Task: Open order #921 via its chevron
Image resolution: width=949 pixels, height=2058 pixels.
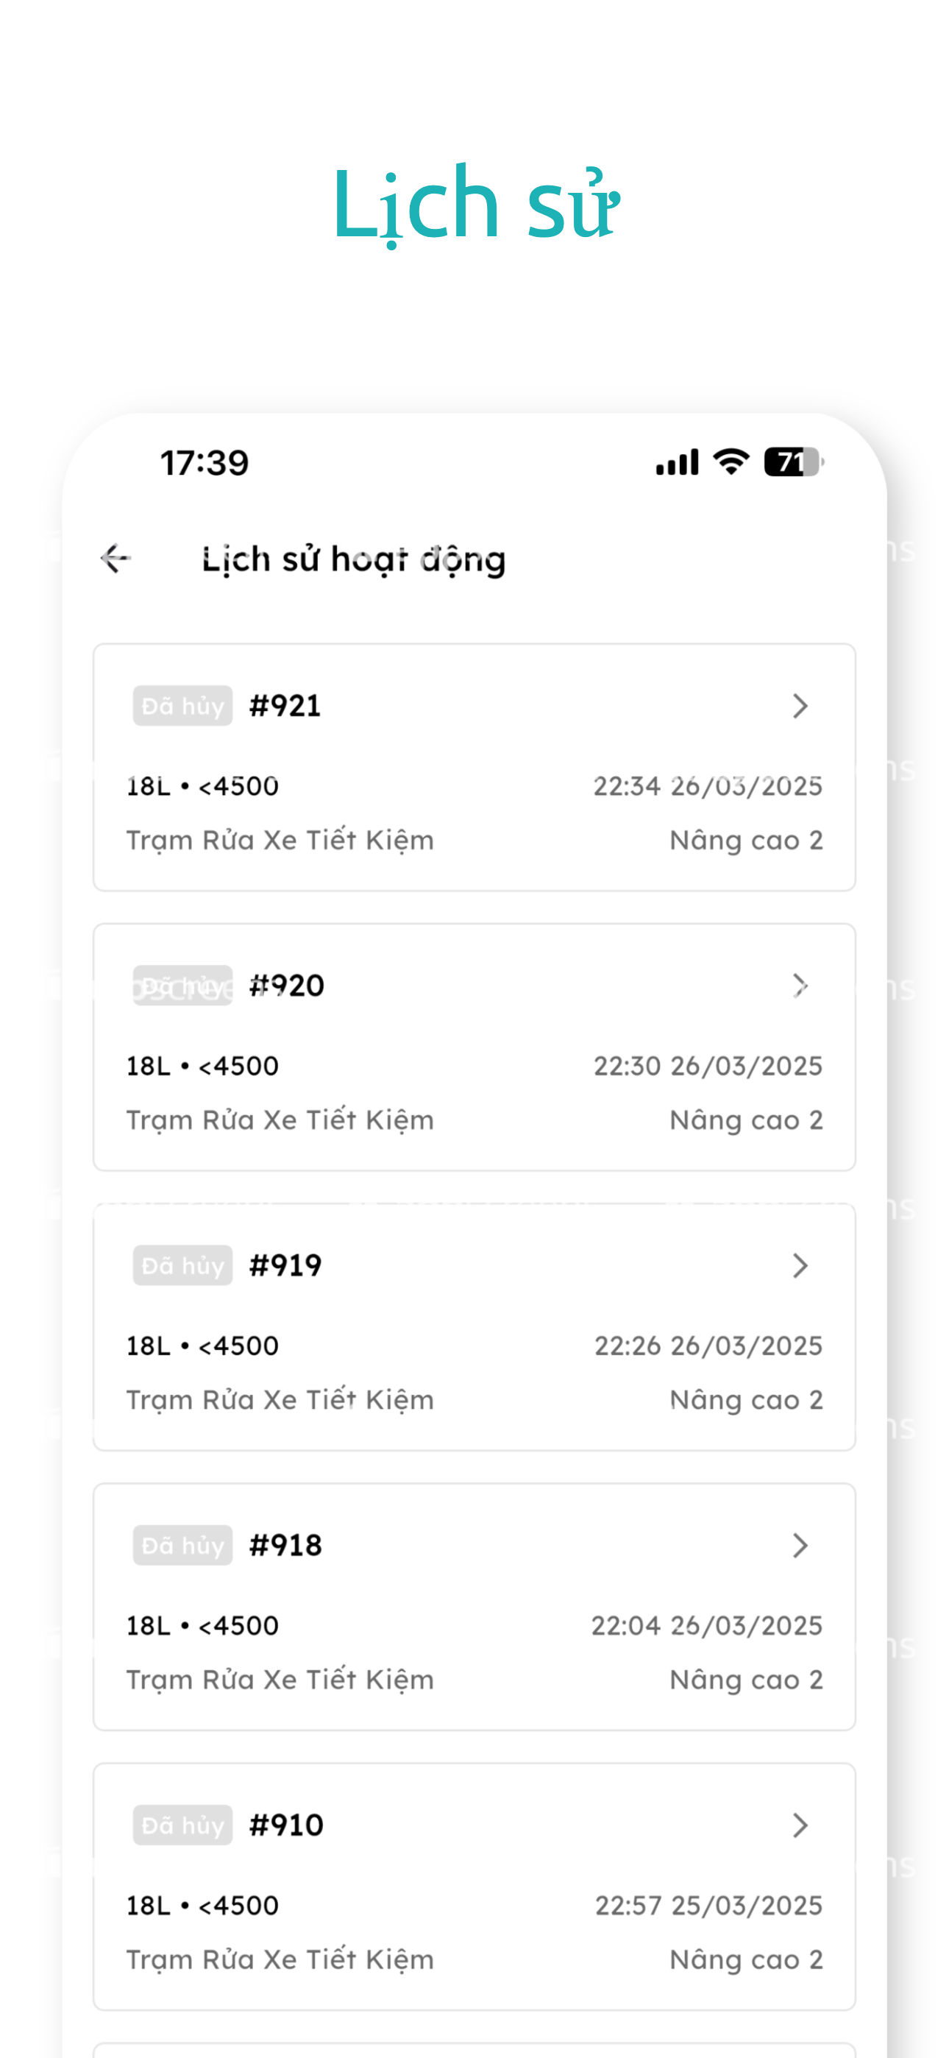Action: [x=800, y=705]
